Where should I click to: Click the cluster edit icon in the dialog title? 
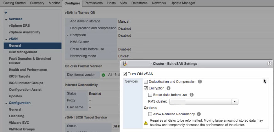[125, 64]
